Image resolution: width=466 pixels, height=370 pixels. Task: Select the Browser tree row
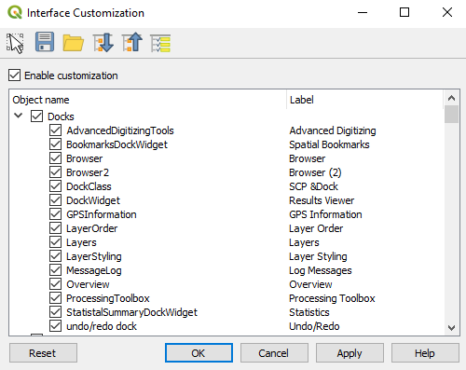tap(226, 158)
